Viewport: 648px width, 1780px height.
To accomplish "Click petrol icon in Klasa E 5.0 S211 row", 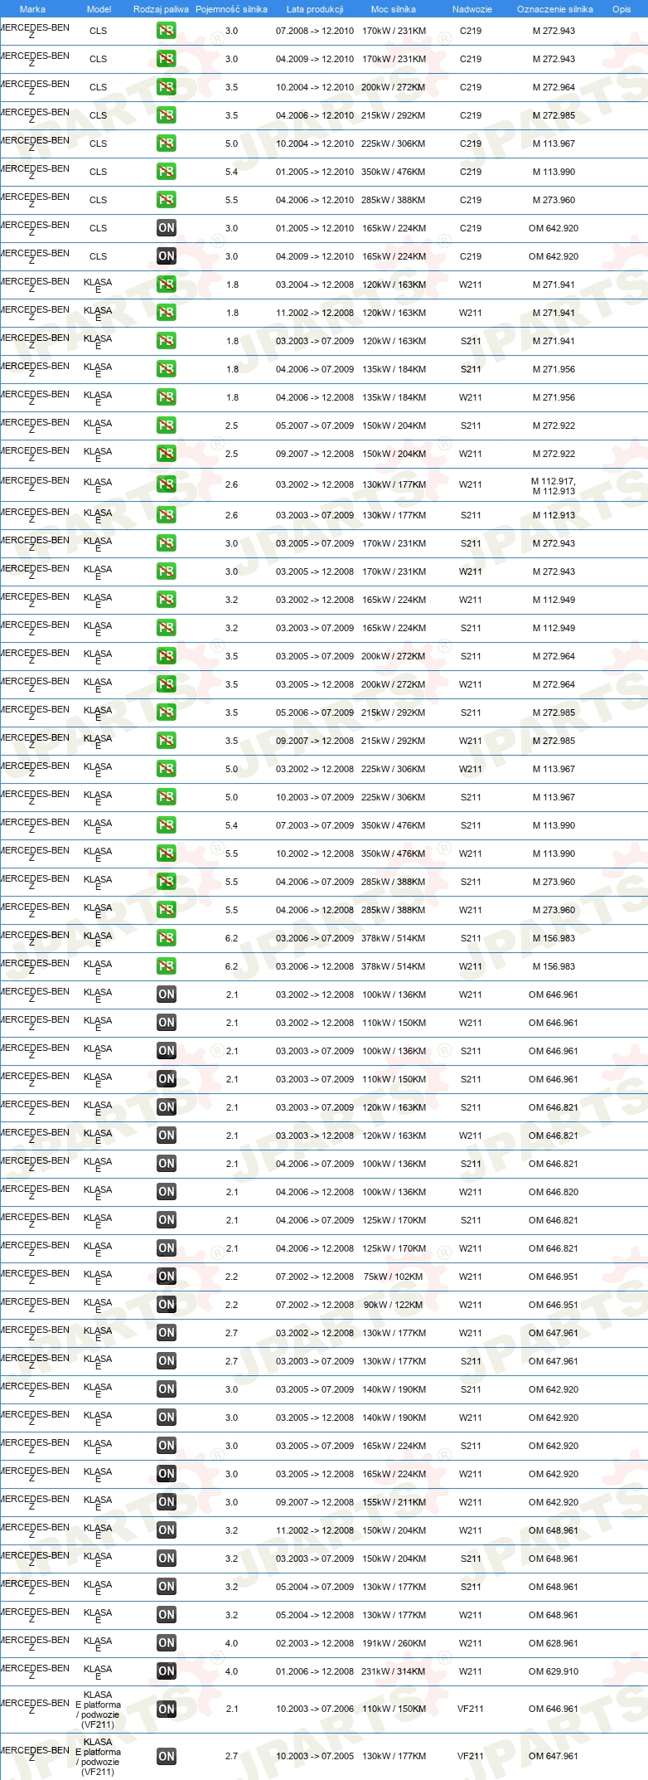I will (x=166, y=797).
